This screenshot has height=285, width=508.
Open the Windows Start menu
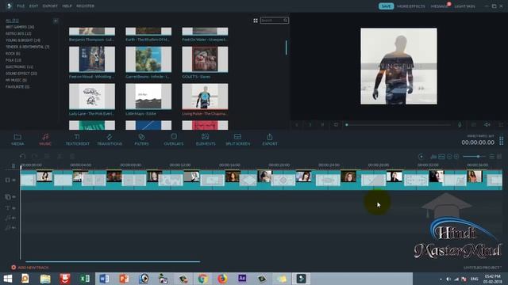point(8,279)
